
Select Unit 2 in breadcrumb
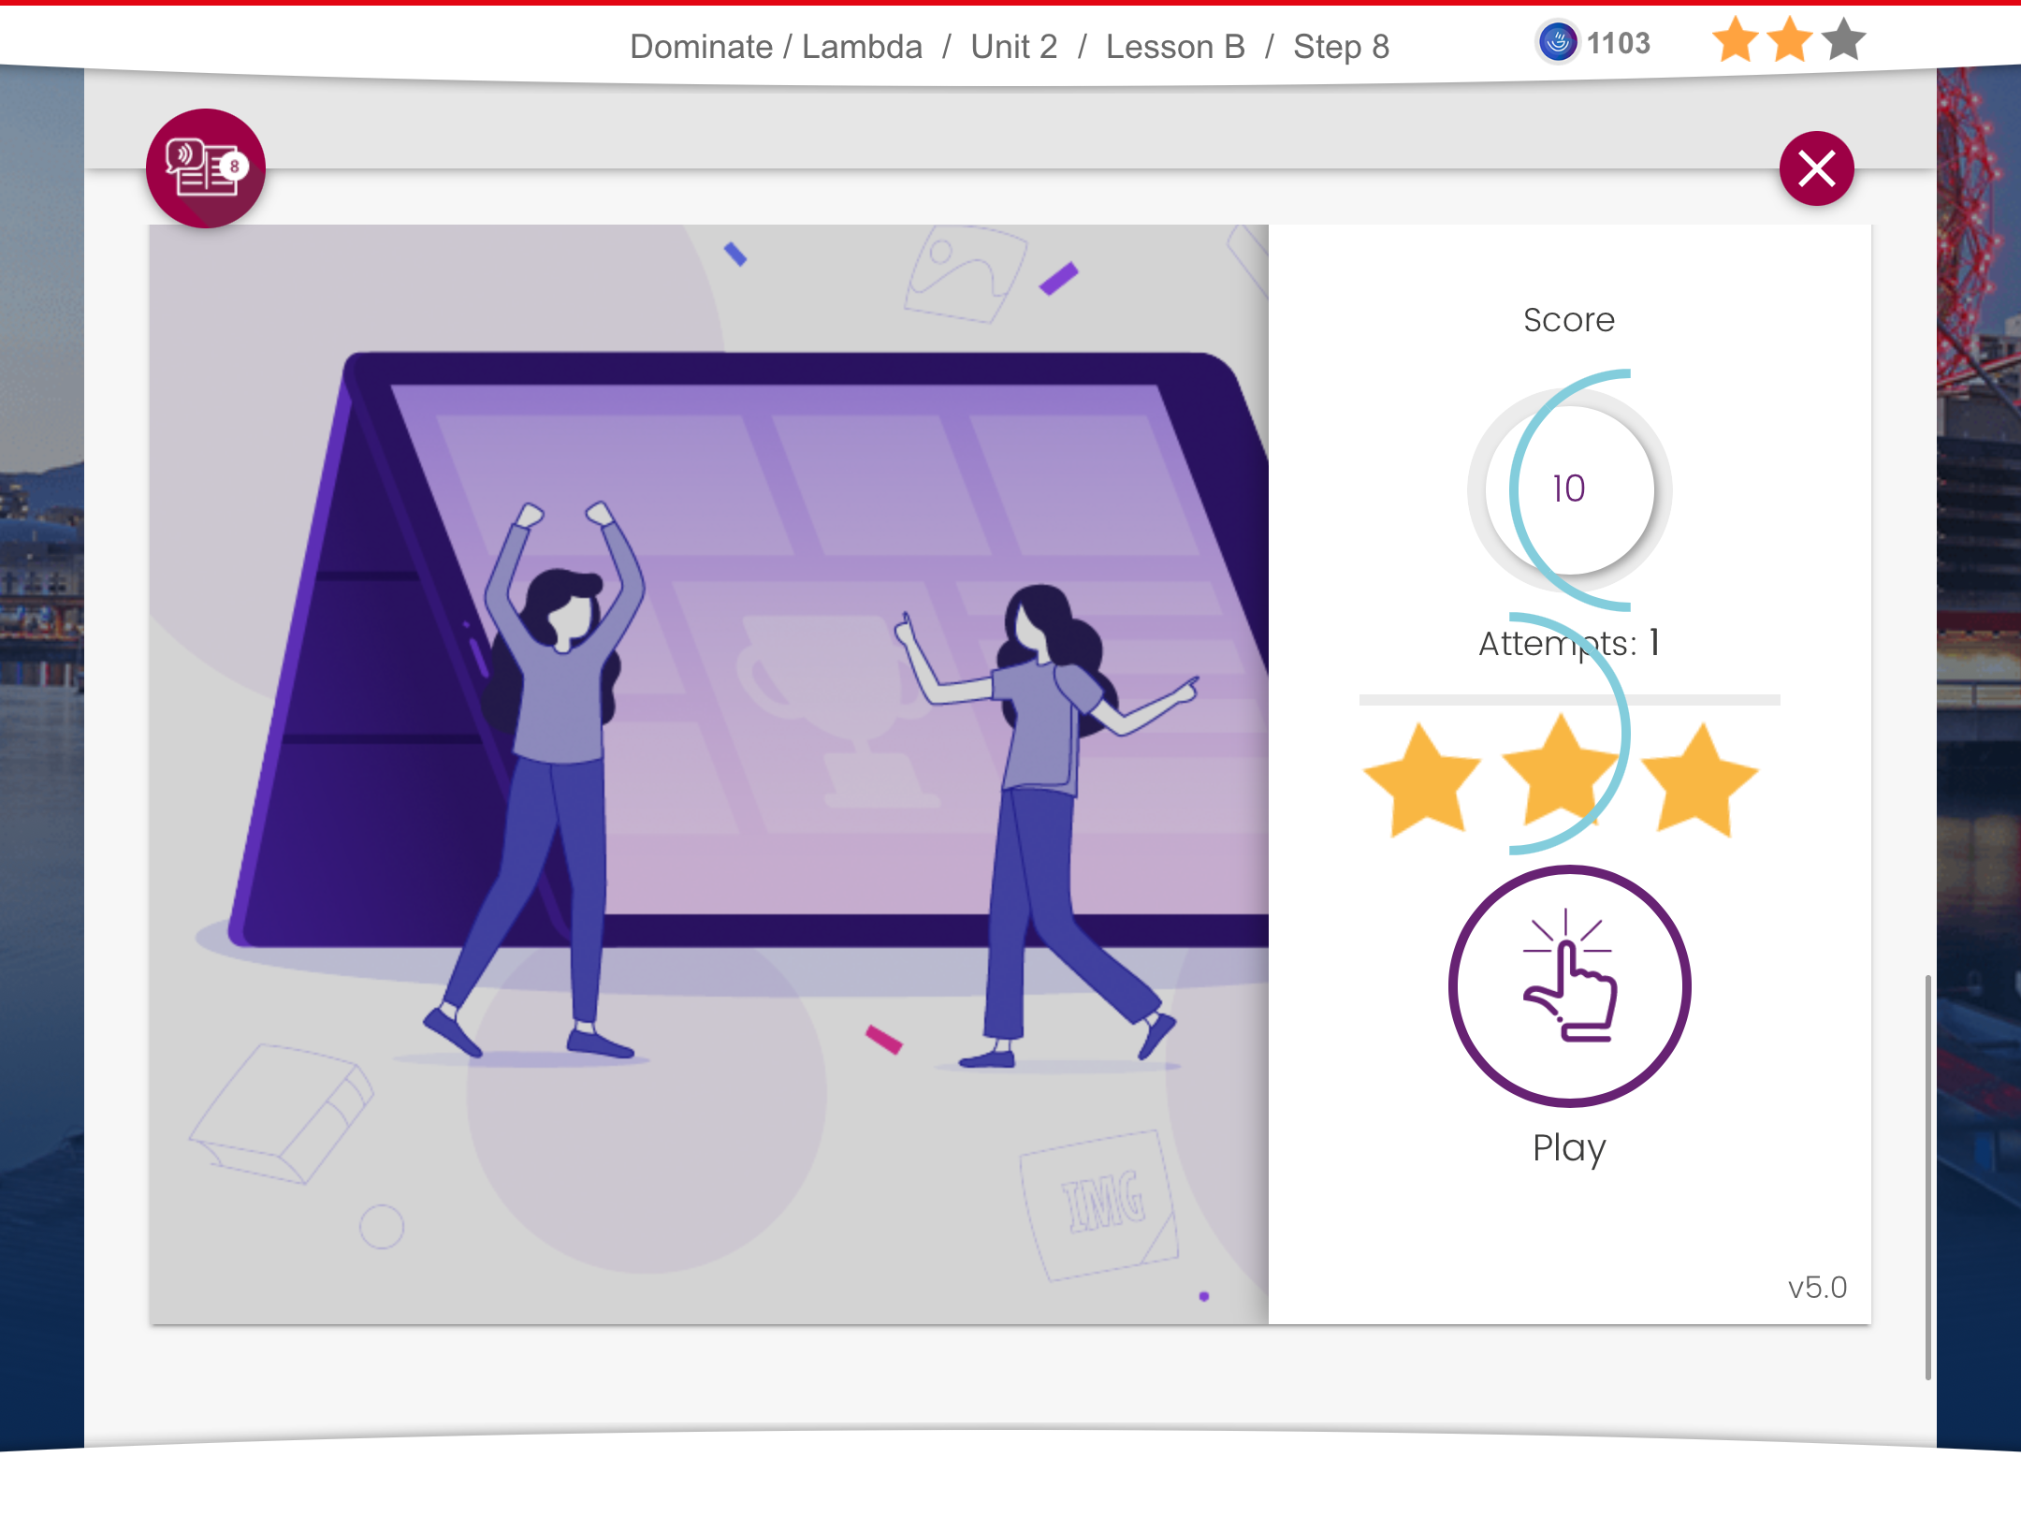(x=1013, y=46)
